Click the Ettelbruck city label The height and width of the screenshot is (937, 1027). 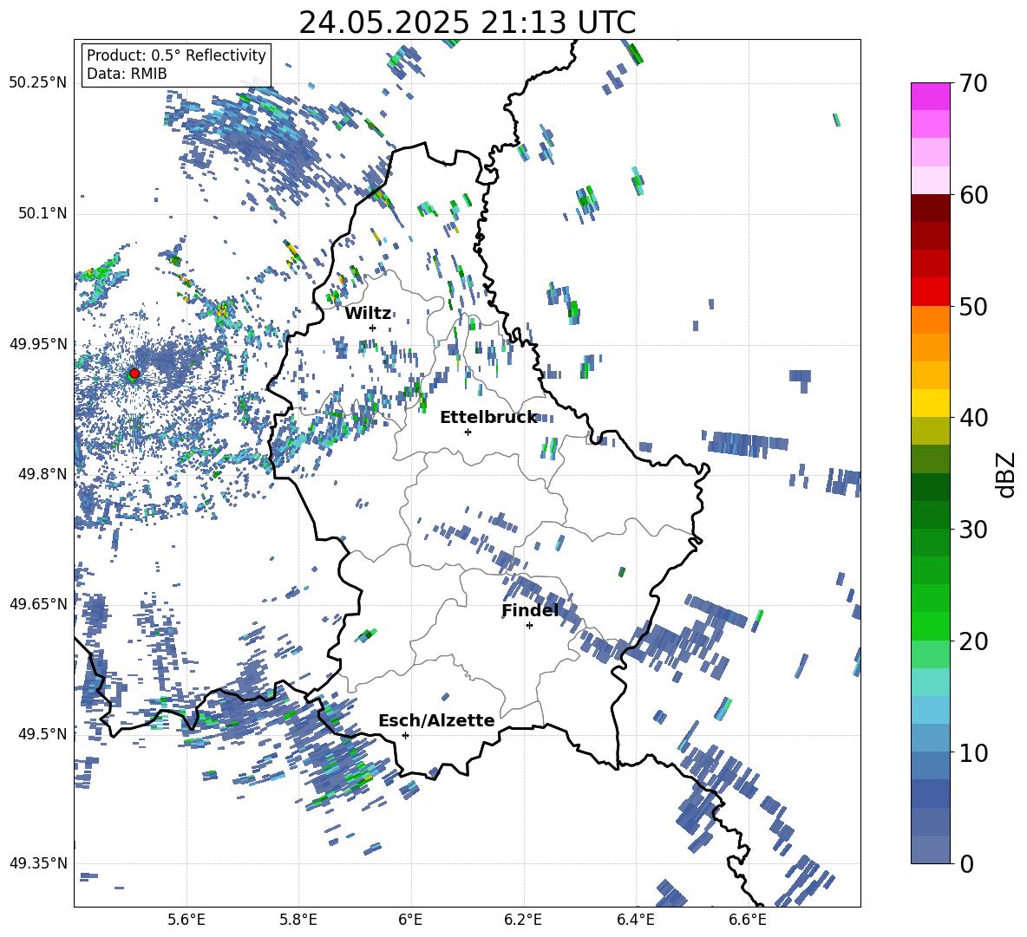point(488,418)
